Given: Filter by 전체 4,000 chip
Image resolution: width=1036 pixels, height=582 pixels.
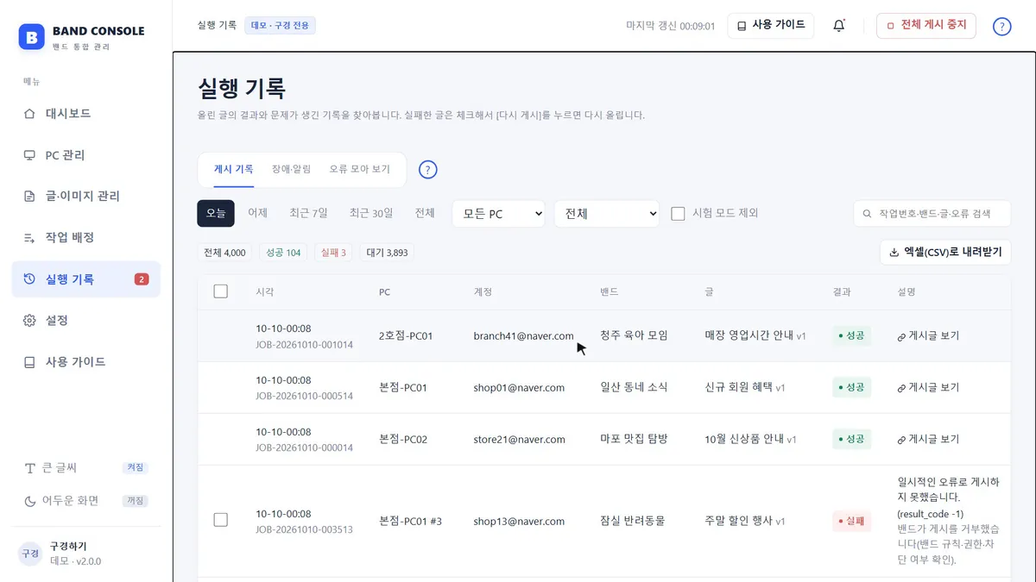Looking at the screenshot, I should 224,253.
